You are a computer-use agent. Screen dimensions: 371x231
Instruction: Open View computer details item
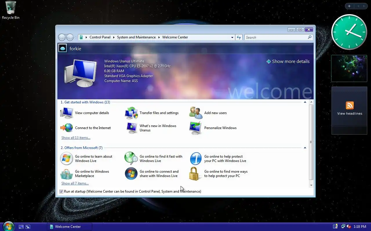(85, 113)
